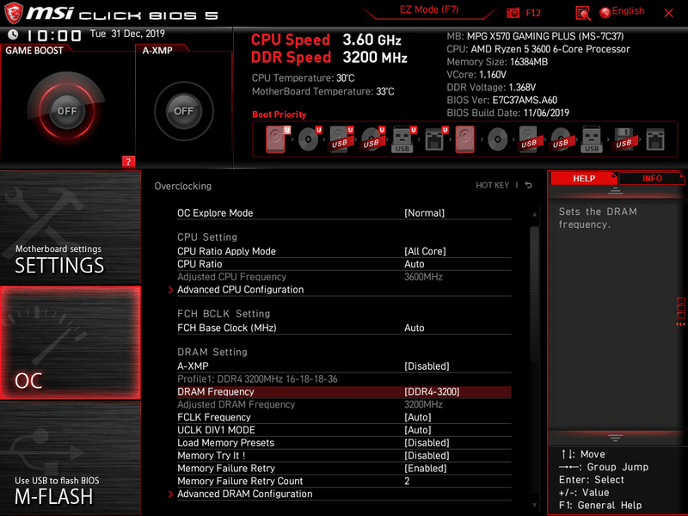Select the UEFI optical disc boot icon
Viewport: 688px width, 516px height.
pyautogui.click(x=310, y=139)
